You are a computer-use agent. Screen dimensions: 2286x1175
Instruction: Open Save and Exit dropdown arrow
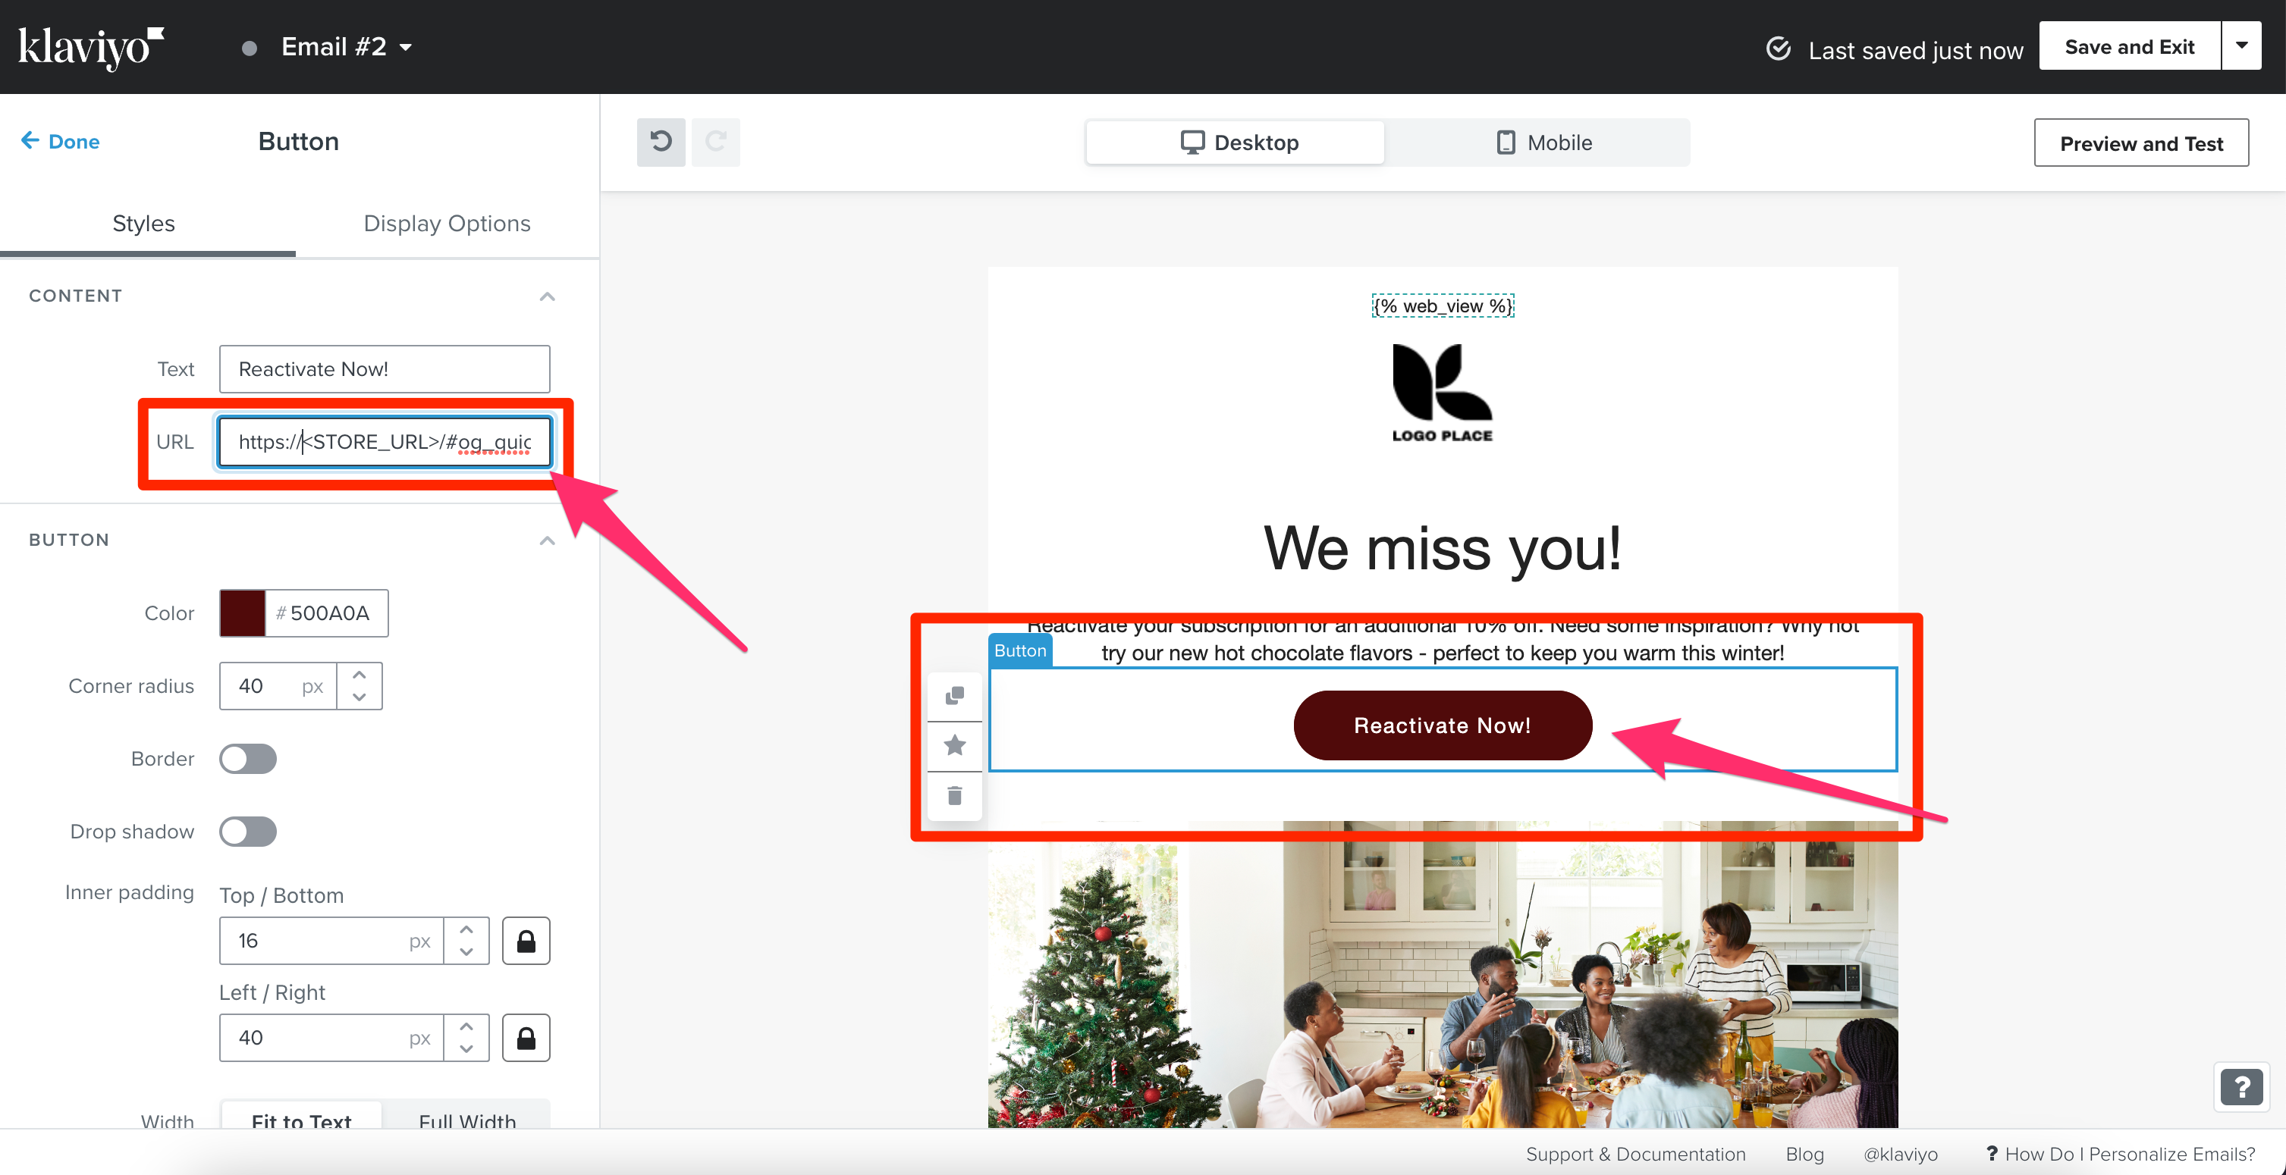[x=2240, y=46]
